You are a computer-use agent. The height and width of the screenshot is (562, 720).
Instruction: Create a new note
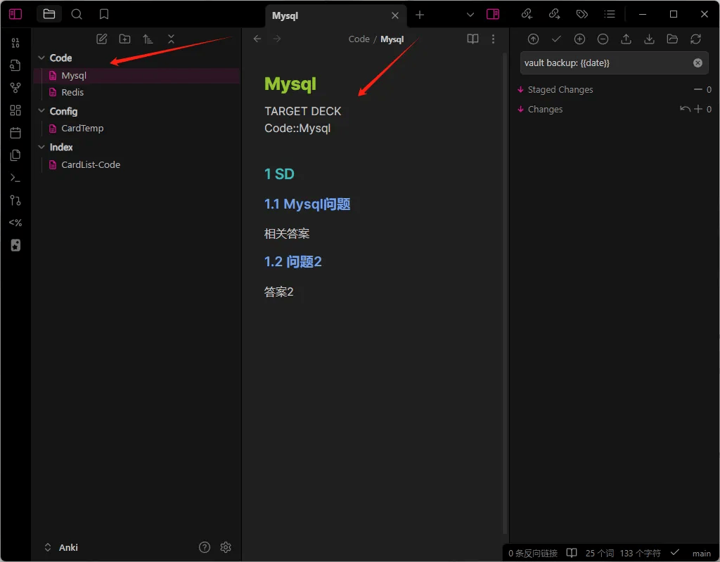click(102, 39)
